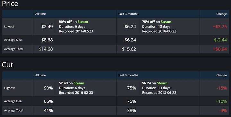This screenshot has width=231, height=117.
Task: Click the Last 3 months header in Price table
Action: pos(128,14)
